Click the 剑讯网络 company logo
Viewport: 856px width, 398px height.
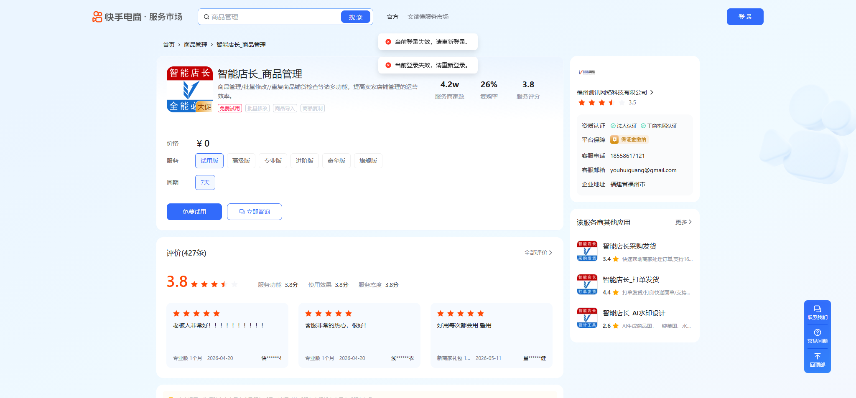click(x=587, y=72)
